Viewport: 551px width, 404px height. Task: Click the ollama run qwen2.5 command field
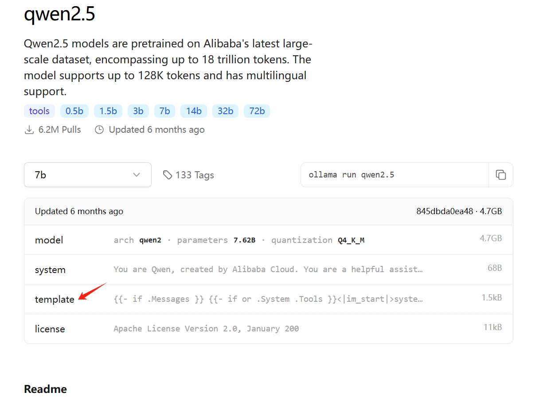(395, 175)
